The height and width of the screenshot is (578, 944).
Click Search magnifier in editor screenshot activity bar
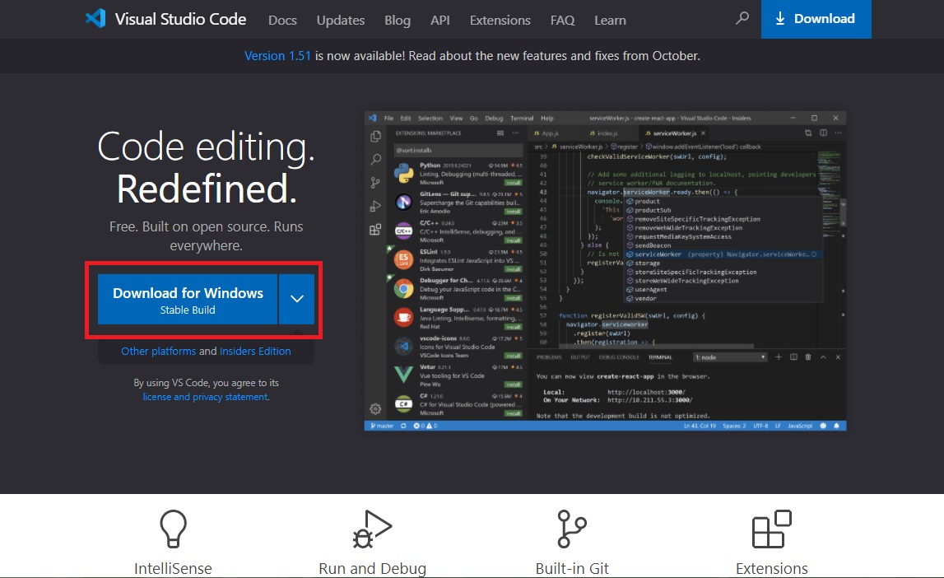375,160
